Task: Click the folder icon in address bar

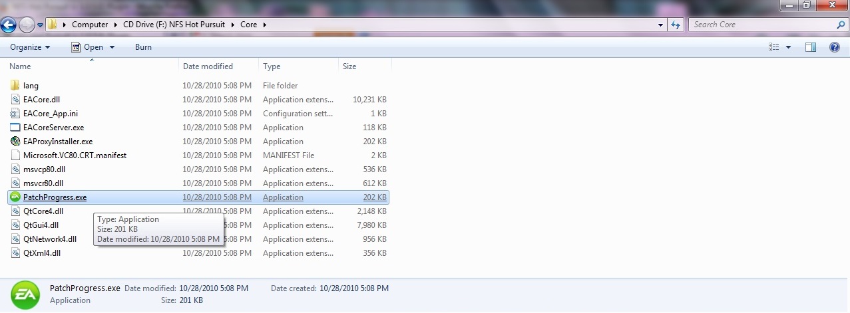Action: point(53,25)
